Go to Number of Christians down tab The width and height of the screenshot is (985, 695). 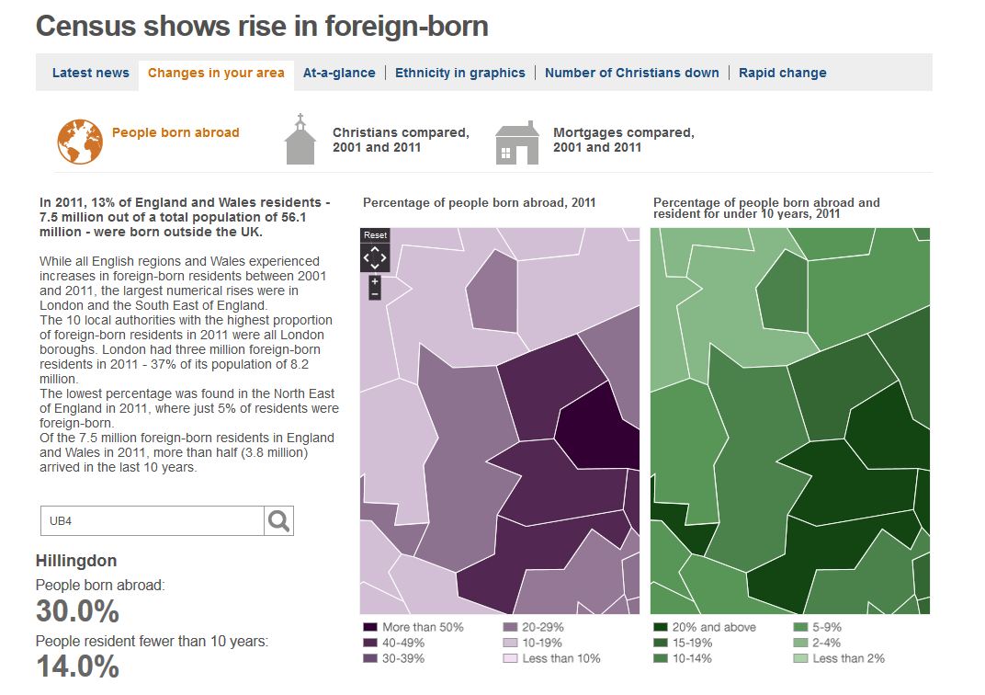coord(631,73)
